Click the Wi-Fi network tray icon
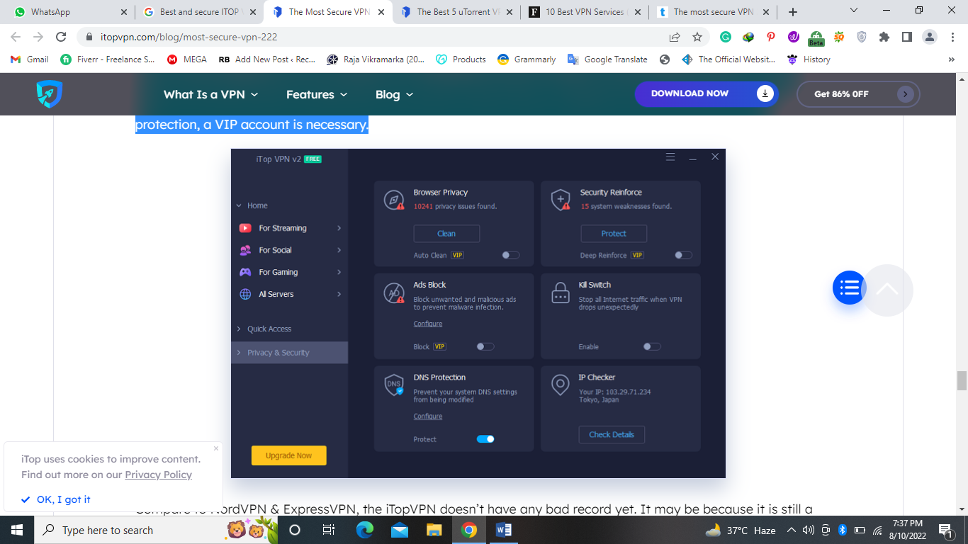This screenshot has height=544, width=968. (x=877, y=530)
